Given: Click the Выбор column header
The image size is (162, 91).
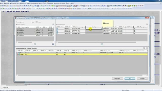Looking at the screenshot, I should click(94, 27).
